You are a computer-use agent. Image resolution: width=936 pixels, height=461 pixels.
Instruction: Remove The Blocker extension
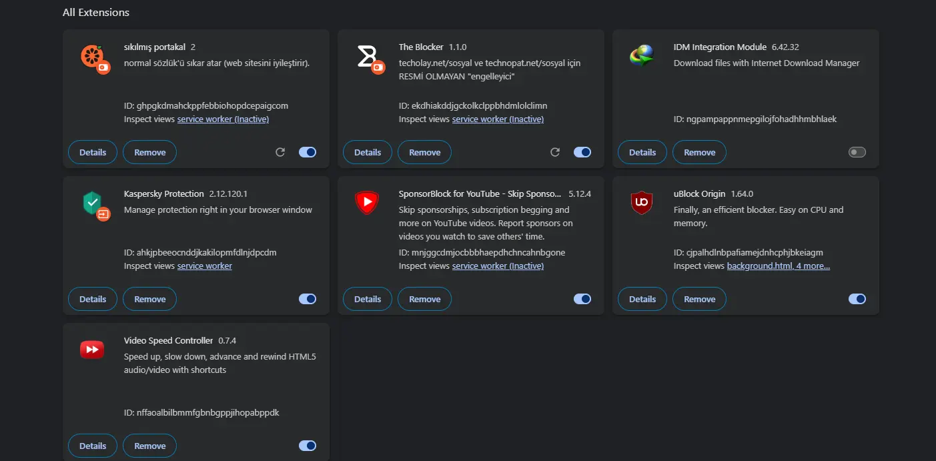click(424, 152)
